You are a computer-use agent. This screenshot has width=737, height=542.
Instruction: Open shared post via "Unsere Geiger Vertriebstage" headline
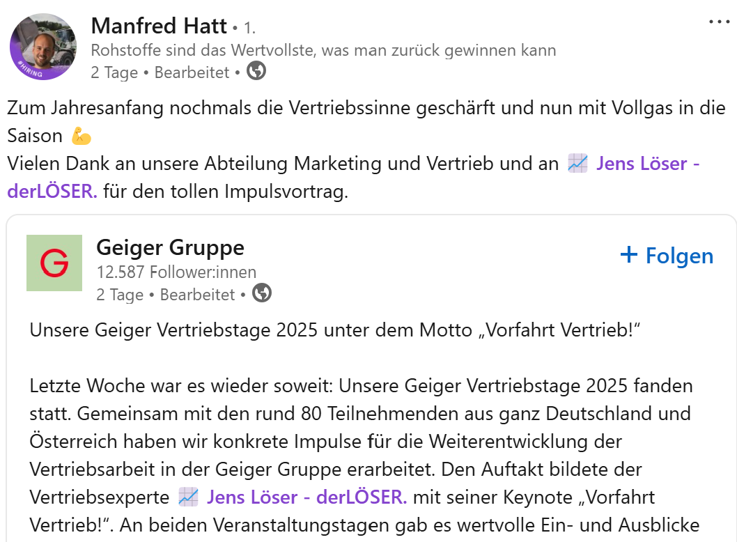click(334, 330)
